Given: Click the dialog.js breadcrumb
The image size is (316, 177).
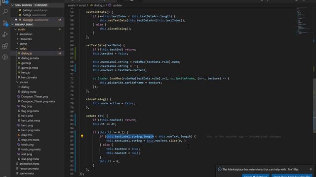Looking at the screenshot, I should tap(99, 5).
